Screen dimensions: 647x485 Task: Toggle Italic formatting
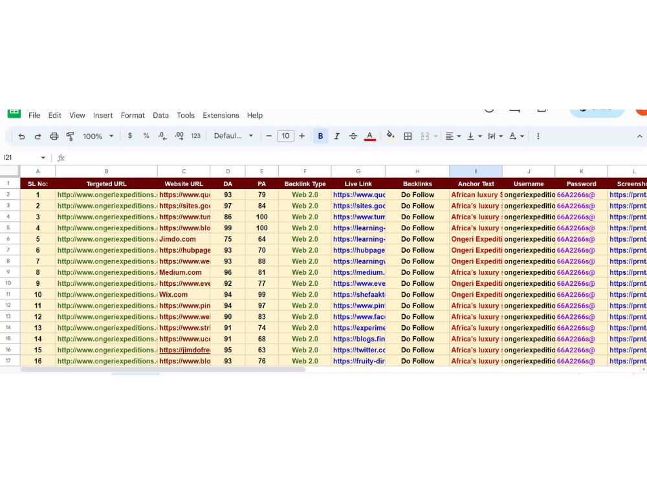[336, 136]
